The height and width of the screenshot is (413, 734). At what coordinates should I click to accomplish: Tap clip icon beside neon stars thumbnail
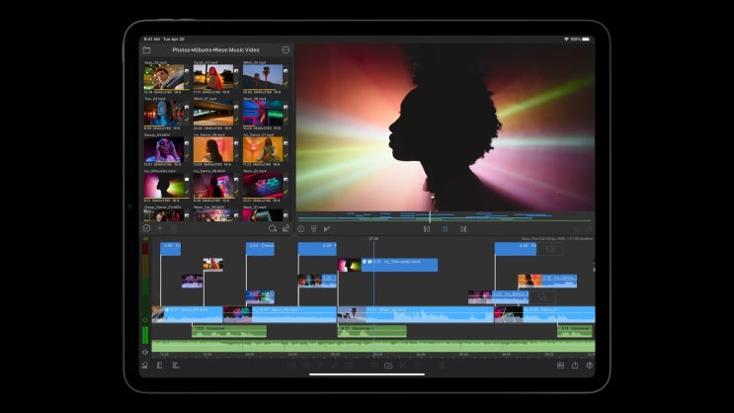coord(285,180)
